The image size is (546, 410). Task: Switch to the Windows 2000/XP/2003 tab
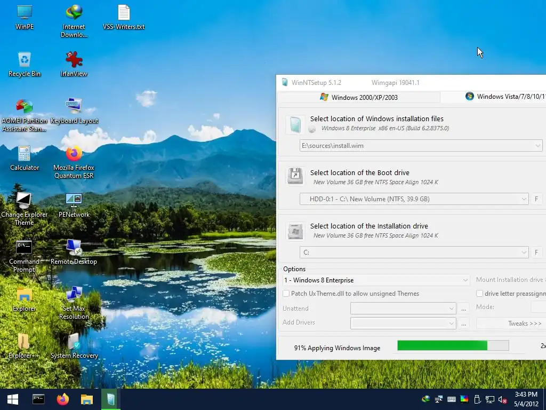click(359, 97)
